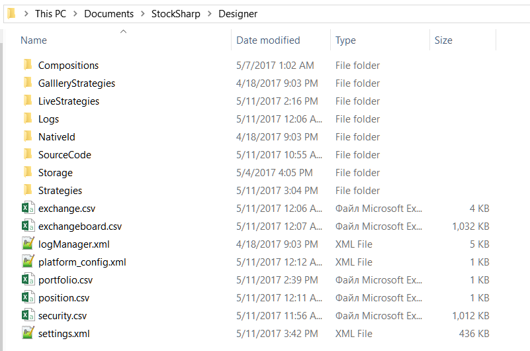This screenshot has width=530, height=351.
Task: Sort by the Type column header
Action: tap(345, 40)
